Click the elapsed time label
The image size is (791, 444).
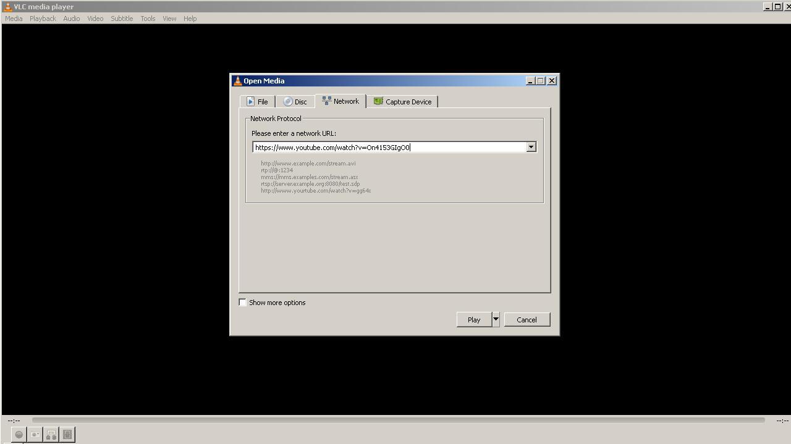[x=14, y=421]
